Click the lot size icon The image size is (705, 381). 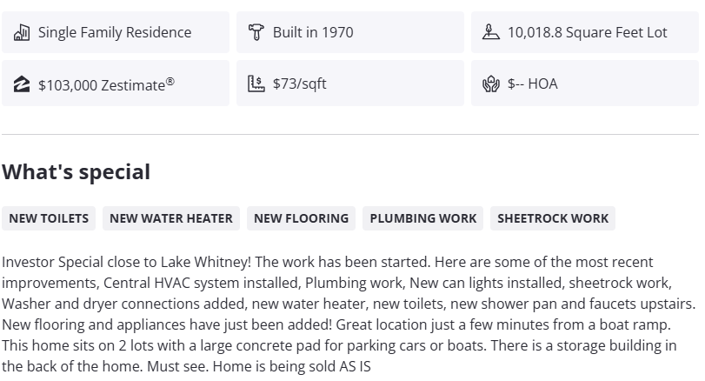(491, 33)
